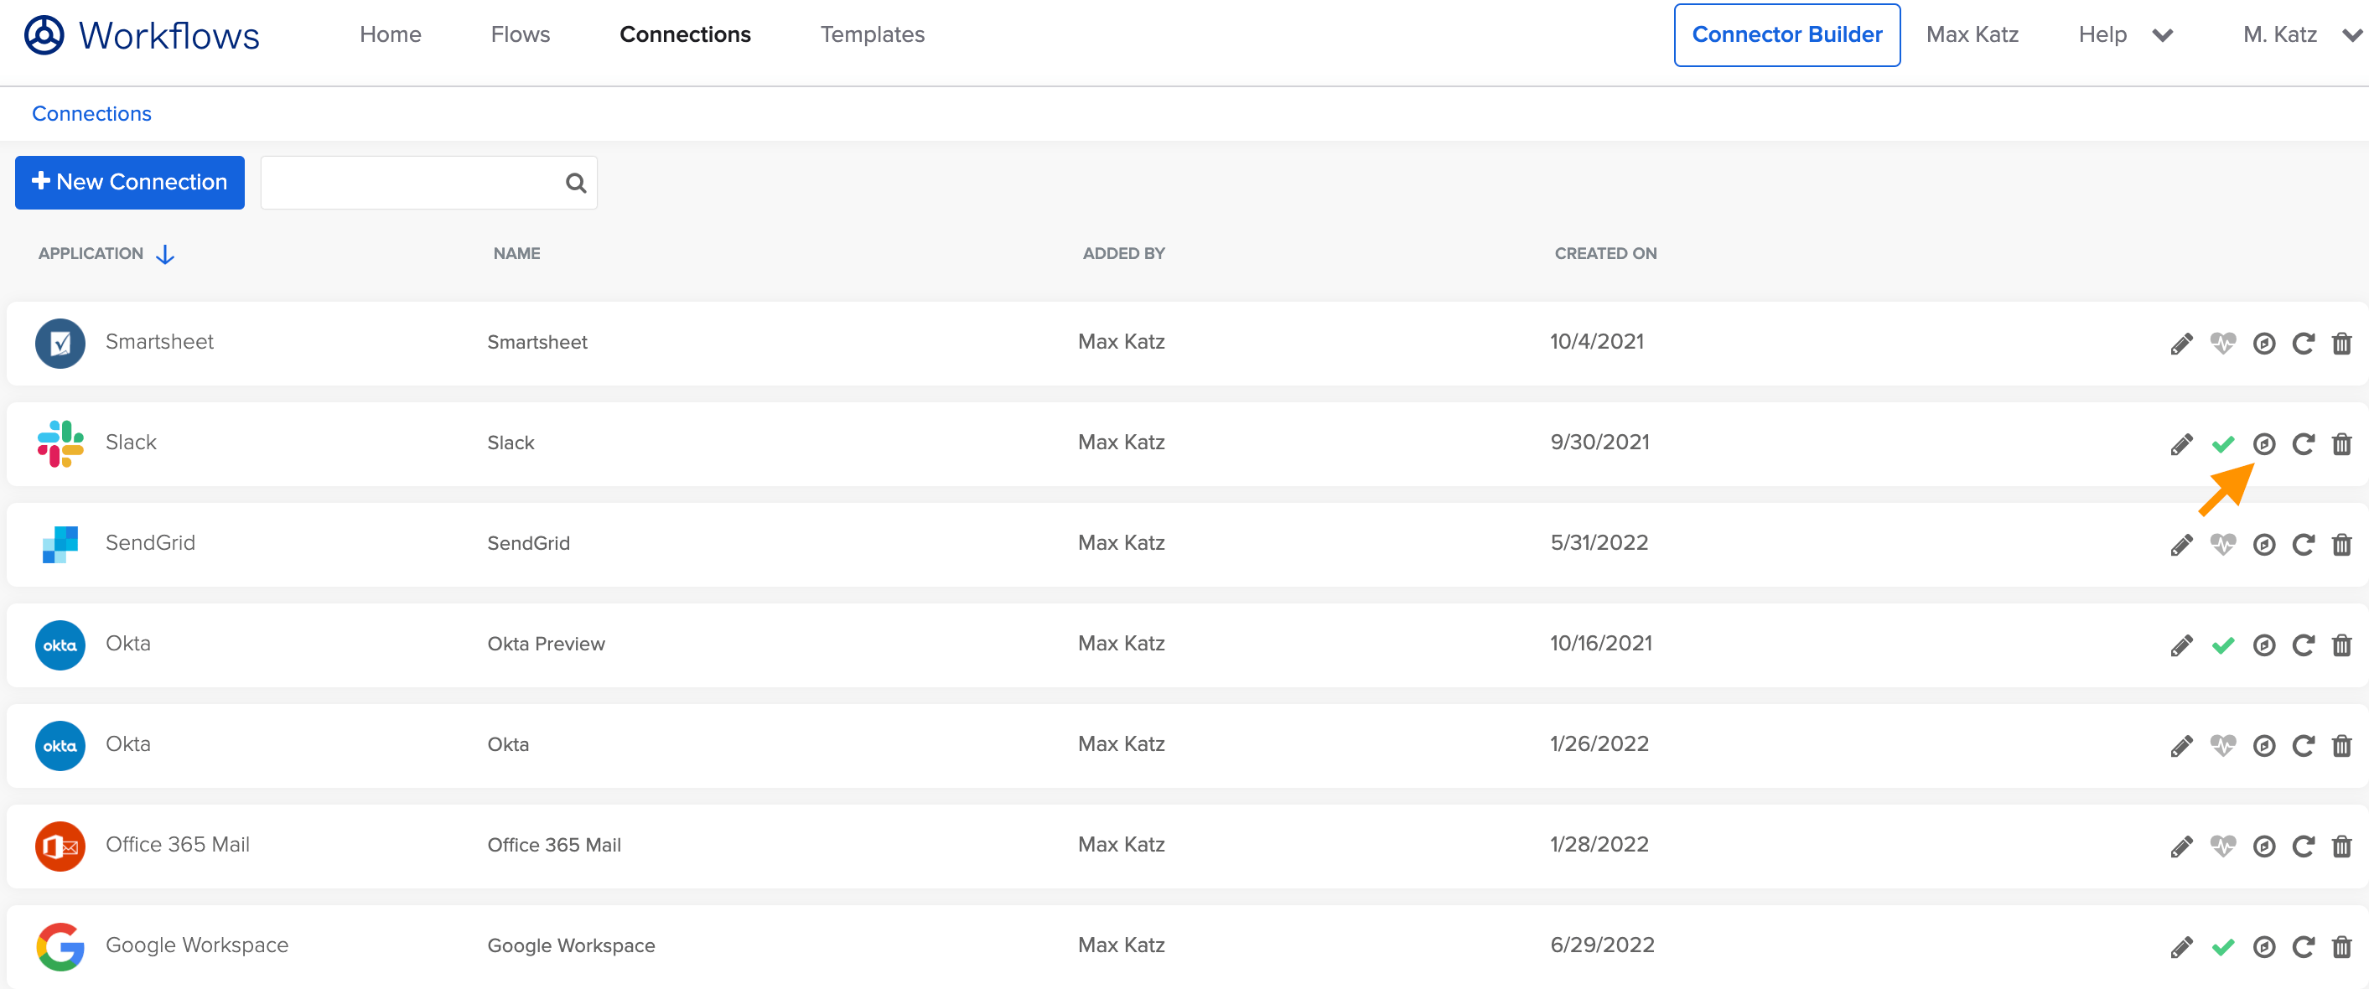This screenshot has height=989, width=2369.
Task: Delete the Google Workspace connection
Action: 2342,945
